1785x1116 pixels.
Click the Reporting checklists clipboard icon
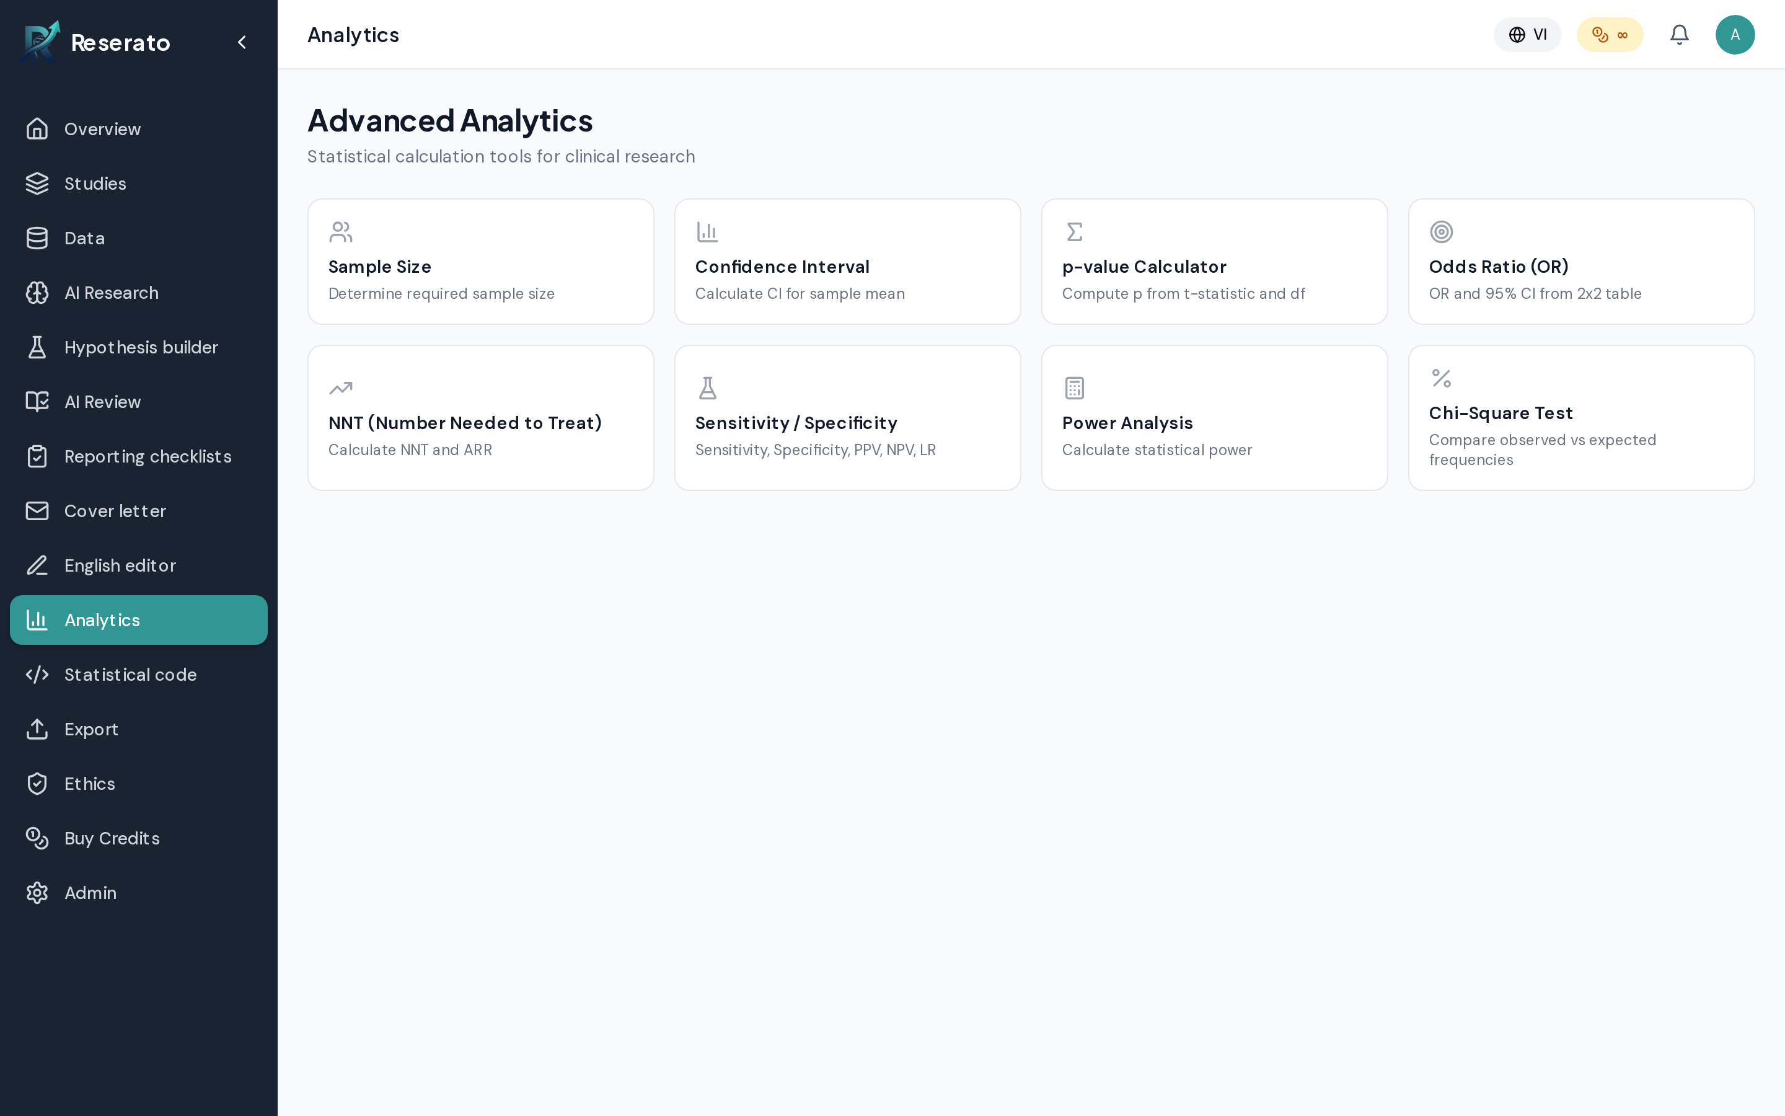click(x=37, y=456)
